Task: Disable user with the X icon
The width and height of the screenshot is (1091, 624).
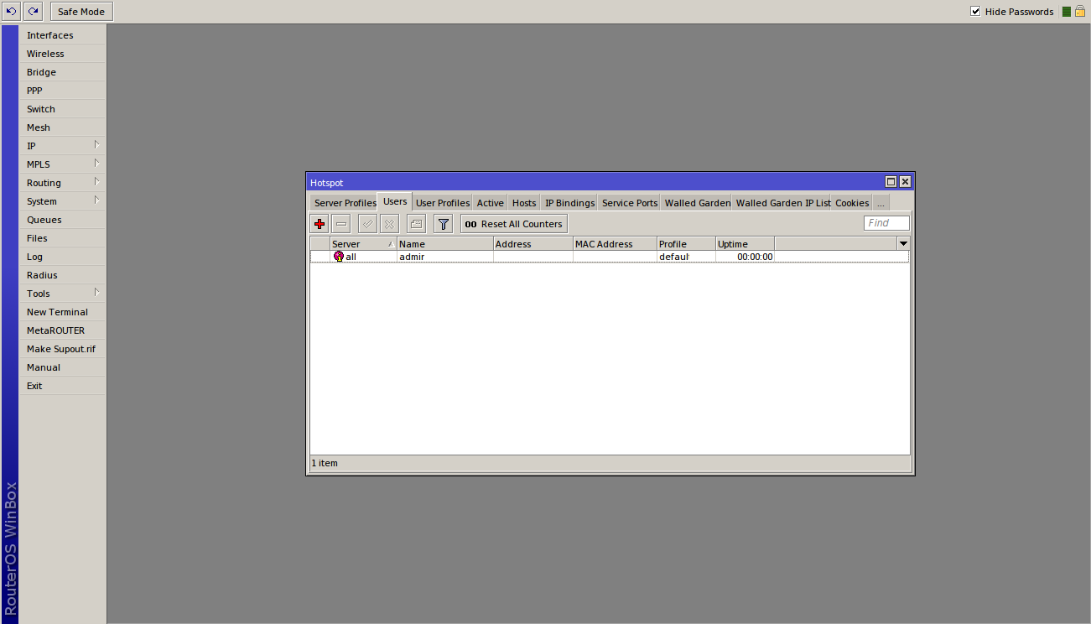Action: point(389,224)
